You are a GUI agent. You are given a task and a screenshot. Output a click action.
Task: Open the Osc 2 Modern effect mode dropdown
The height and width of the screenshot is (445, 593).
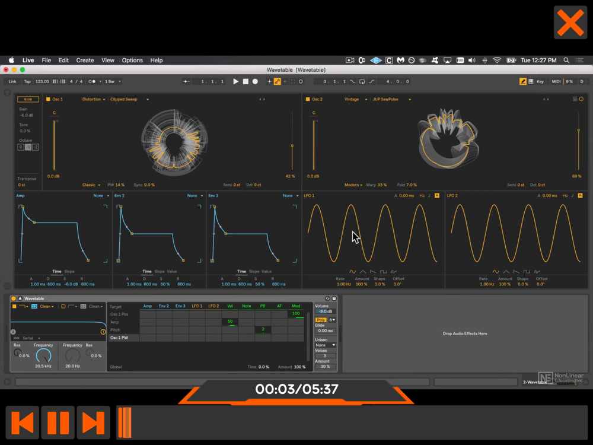353,185
